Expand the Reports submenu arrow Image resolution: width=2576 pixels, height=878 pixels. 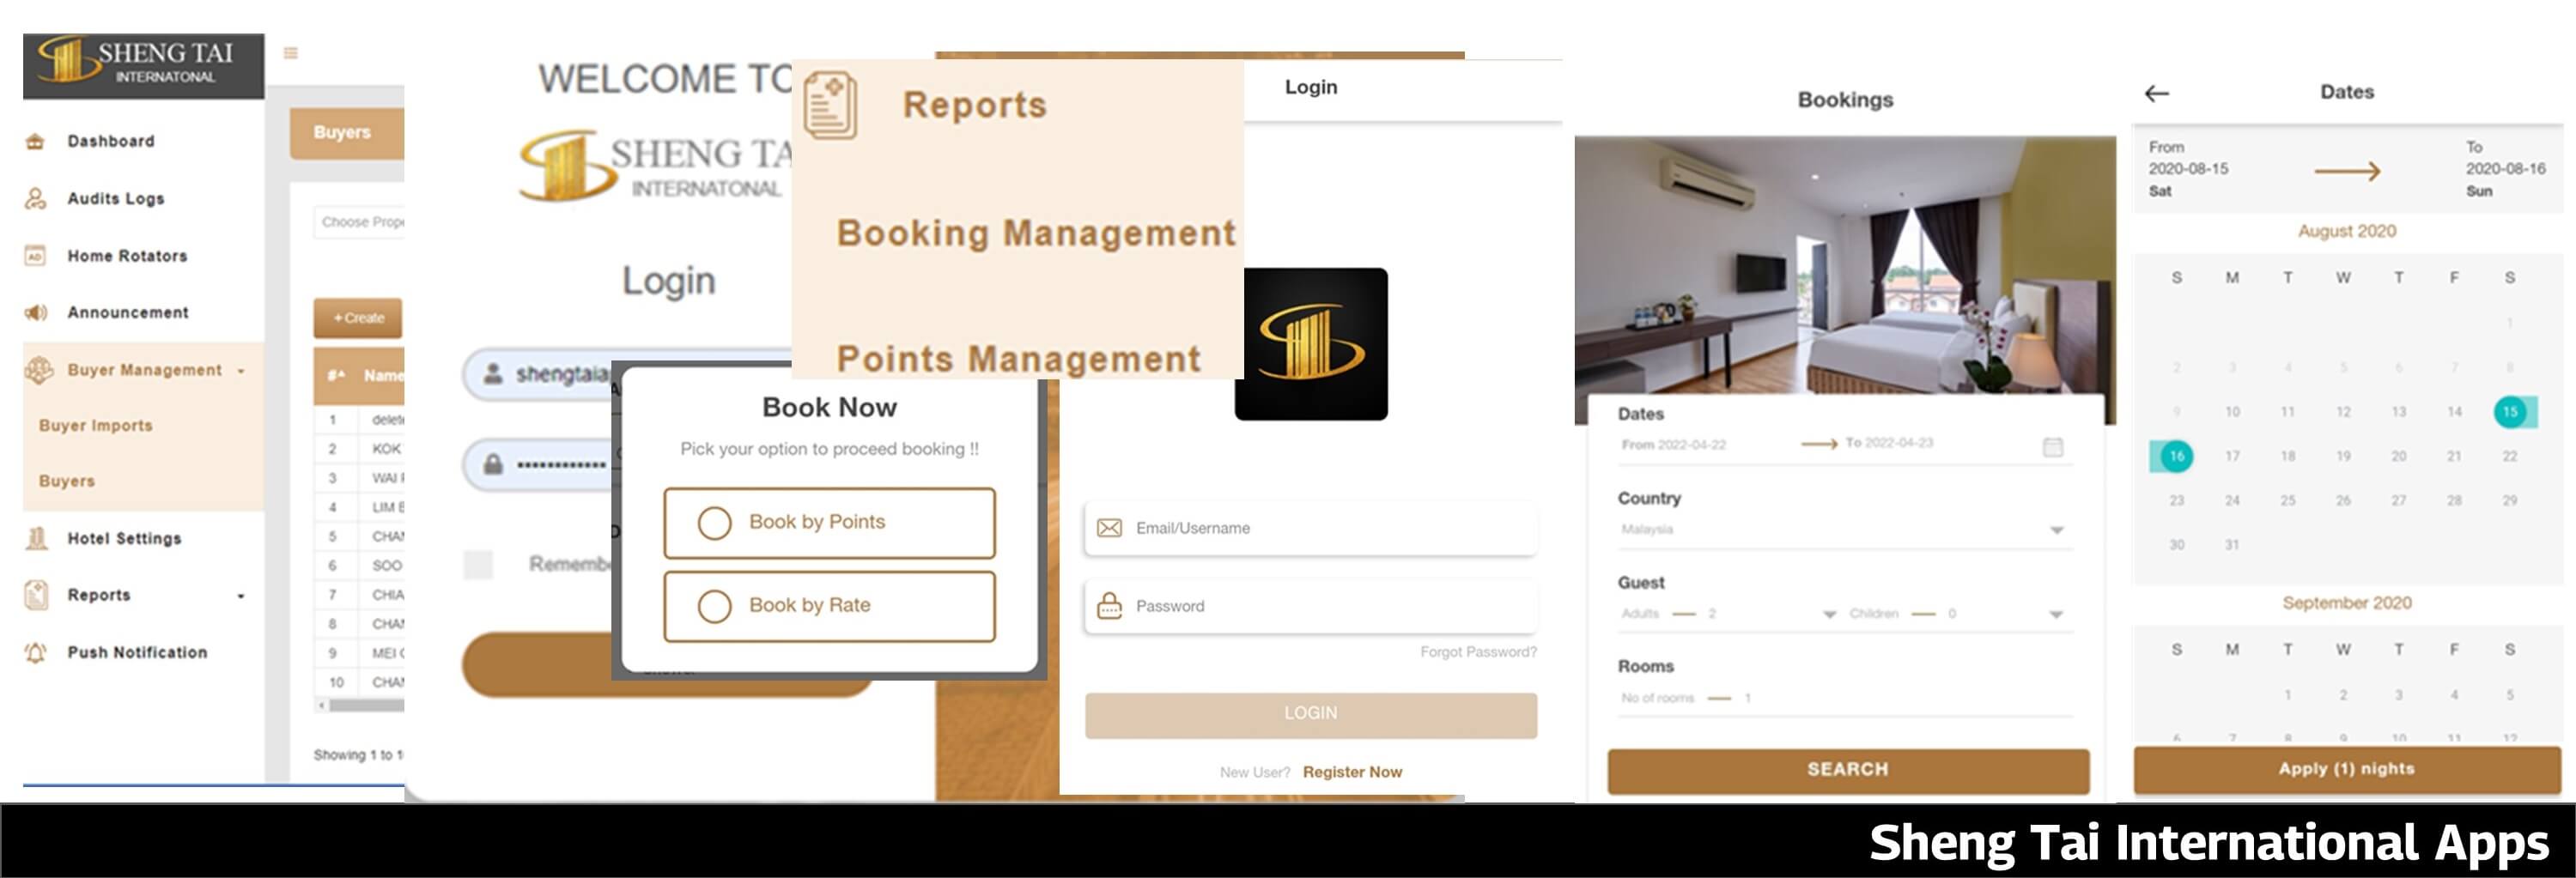tap(241, 596)
